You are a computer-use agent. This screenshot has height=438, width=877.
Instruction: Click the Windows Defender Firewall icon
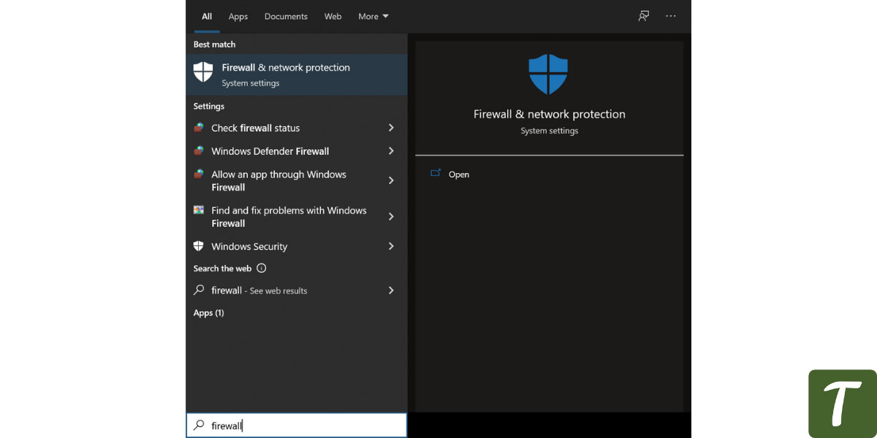click(x=199, y=151)
